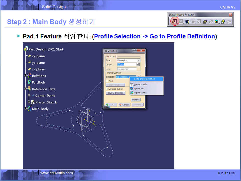Click the yellow origin point in viewport

point(84,119)
